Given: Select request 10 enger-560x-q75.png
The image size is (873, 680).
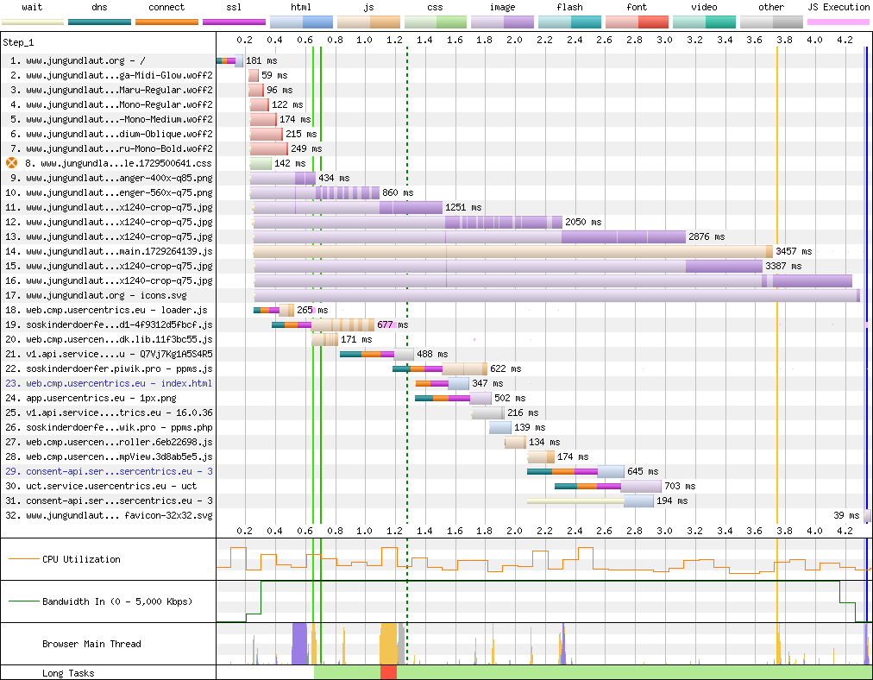Looking at the screenshot, I should point(109,192).
